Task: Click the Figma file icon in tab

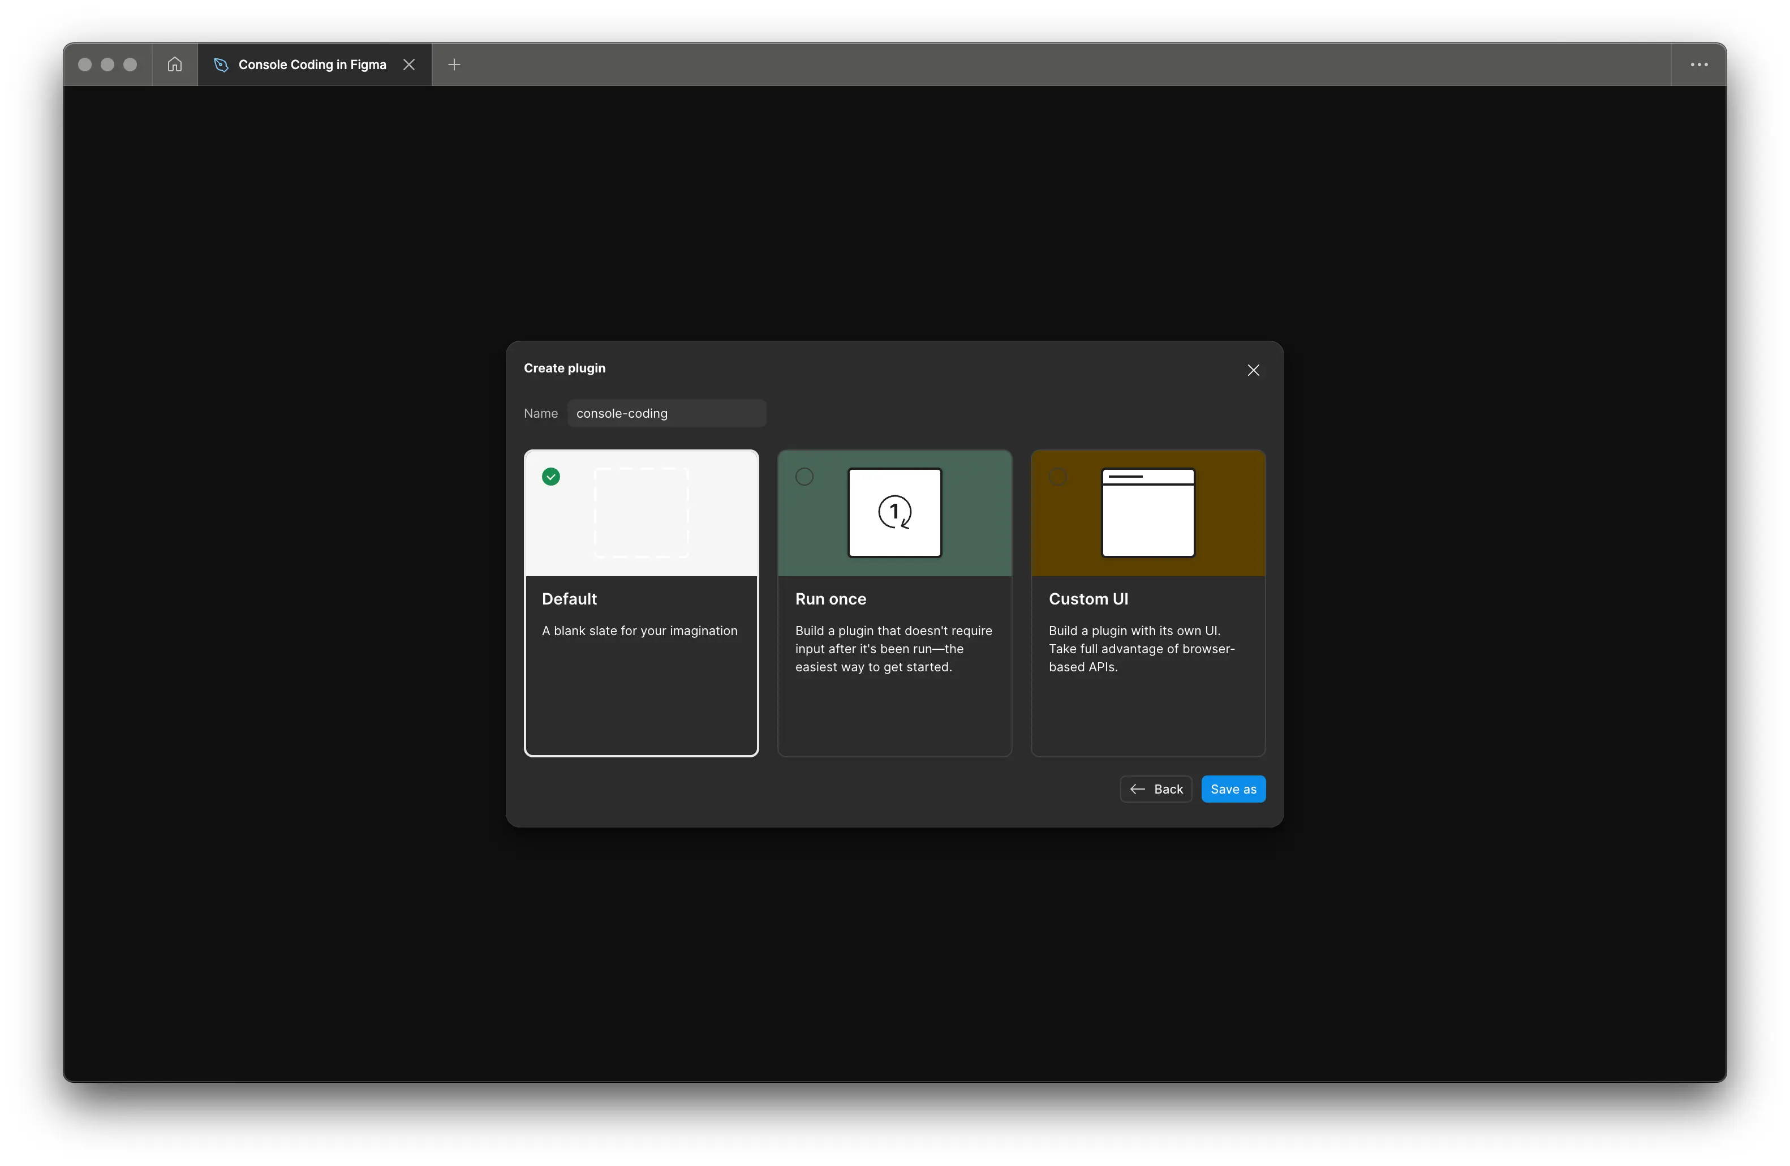Action: click(x=221, y=65)
